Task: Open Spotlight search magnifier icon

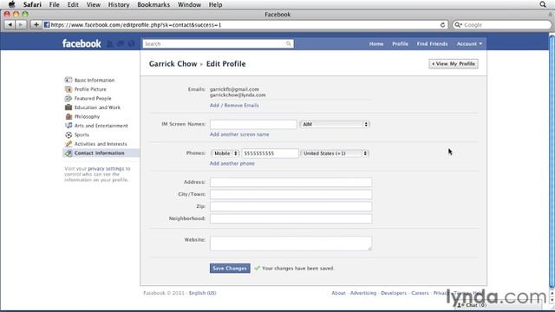Action: (543, 4)
